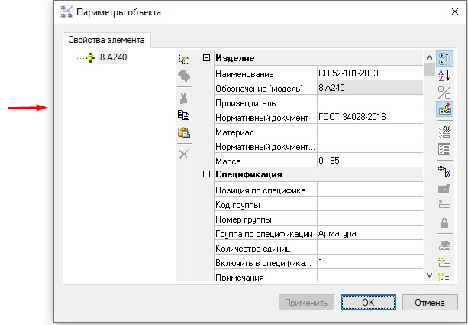Sort properties alphabetically with A-Z icon
The image size is (468, 325).
(443, 75)
